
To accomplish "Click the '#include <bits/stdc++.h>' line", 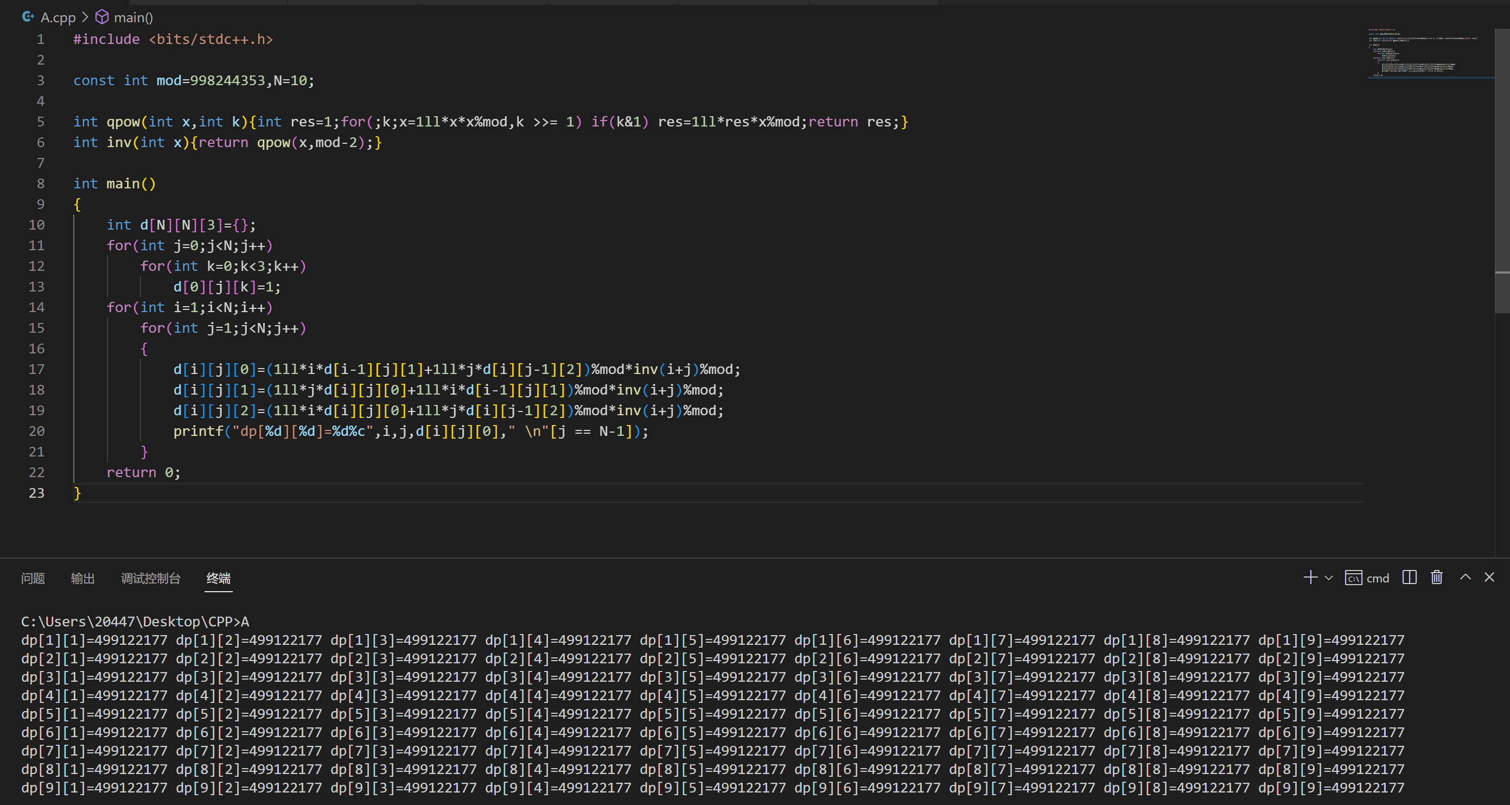I will pos(173,39).
